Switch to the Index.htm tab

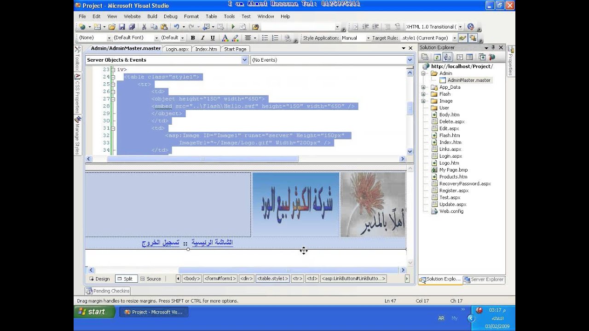click(206, 49)
